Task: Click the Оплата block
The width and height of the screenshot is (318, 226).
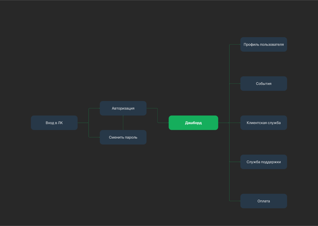Action: (264, 201)
